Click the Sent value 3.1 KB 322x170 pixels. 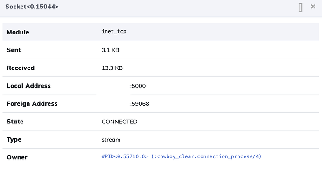tap(110, 50)
